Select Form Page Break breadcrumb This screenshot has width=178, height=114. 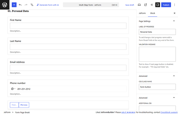tap(23, 112)
